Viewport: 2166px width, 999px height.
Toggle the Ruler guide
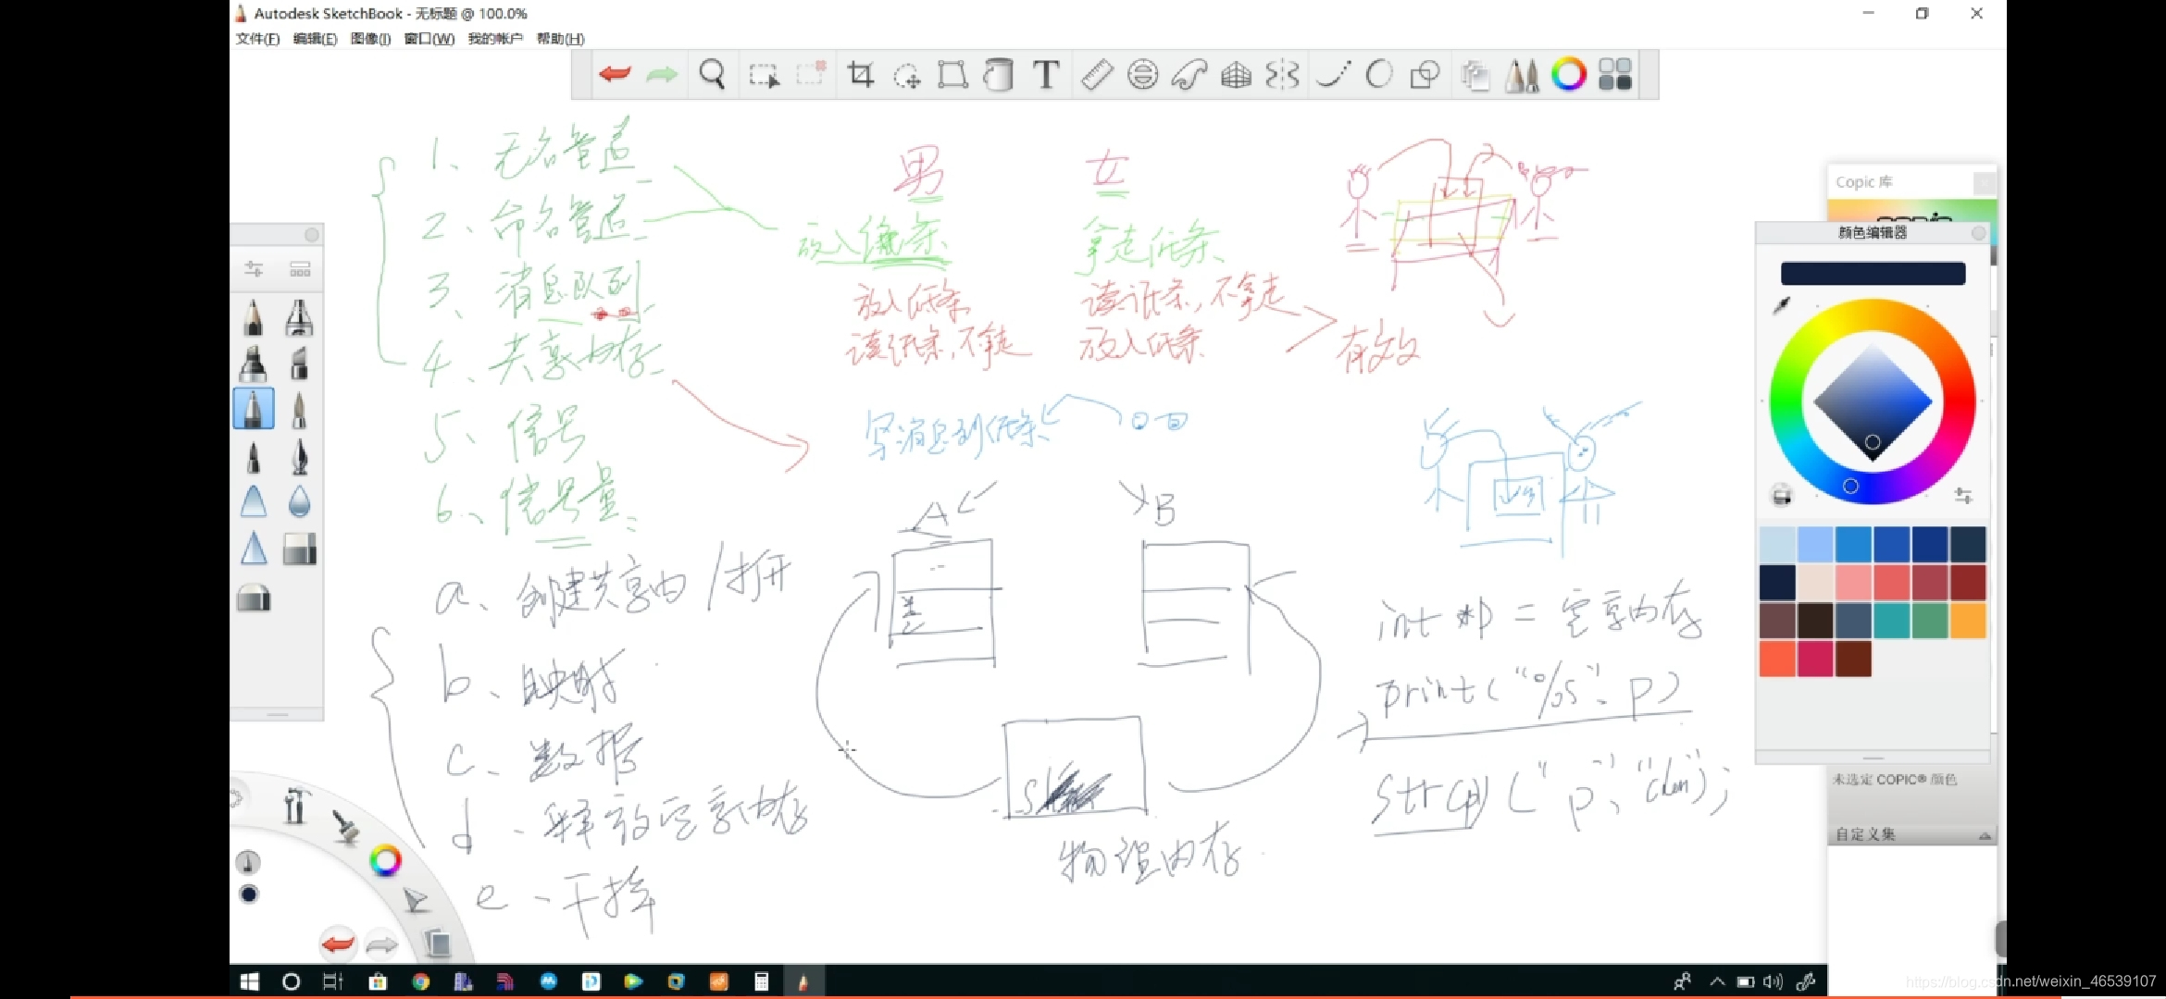(x=1097, y=74)
